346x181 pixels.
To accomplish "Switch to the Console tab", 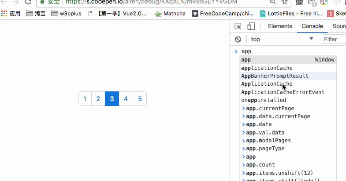I will (x=312, y=26).
